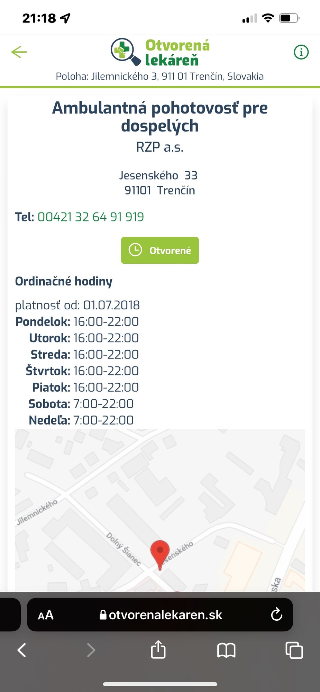Tap the clock time in status bar
320x692 pixels.
(39, 18)
